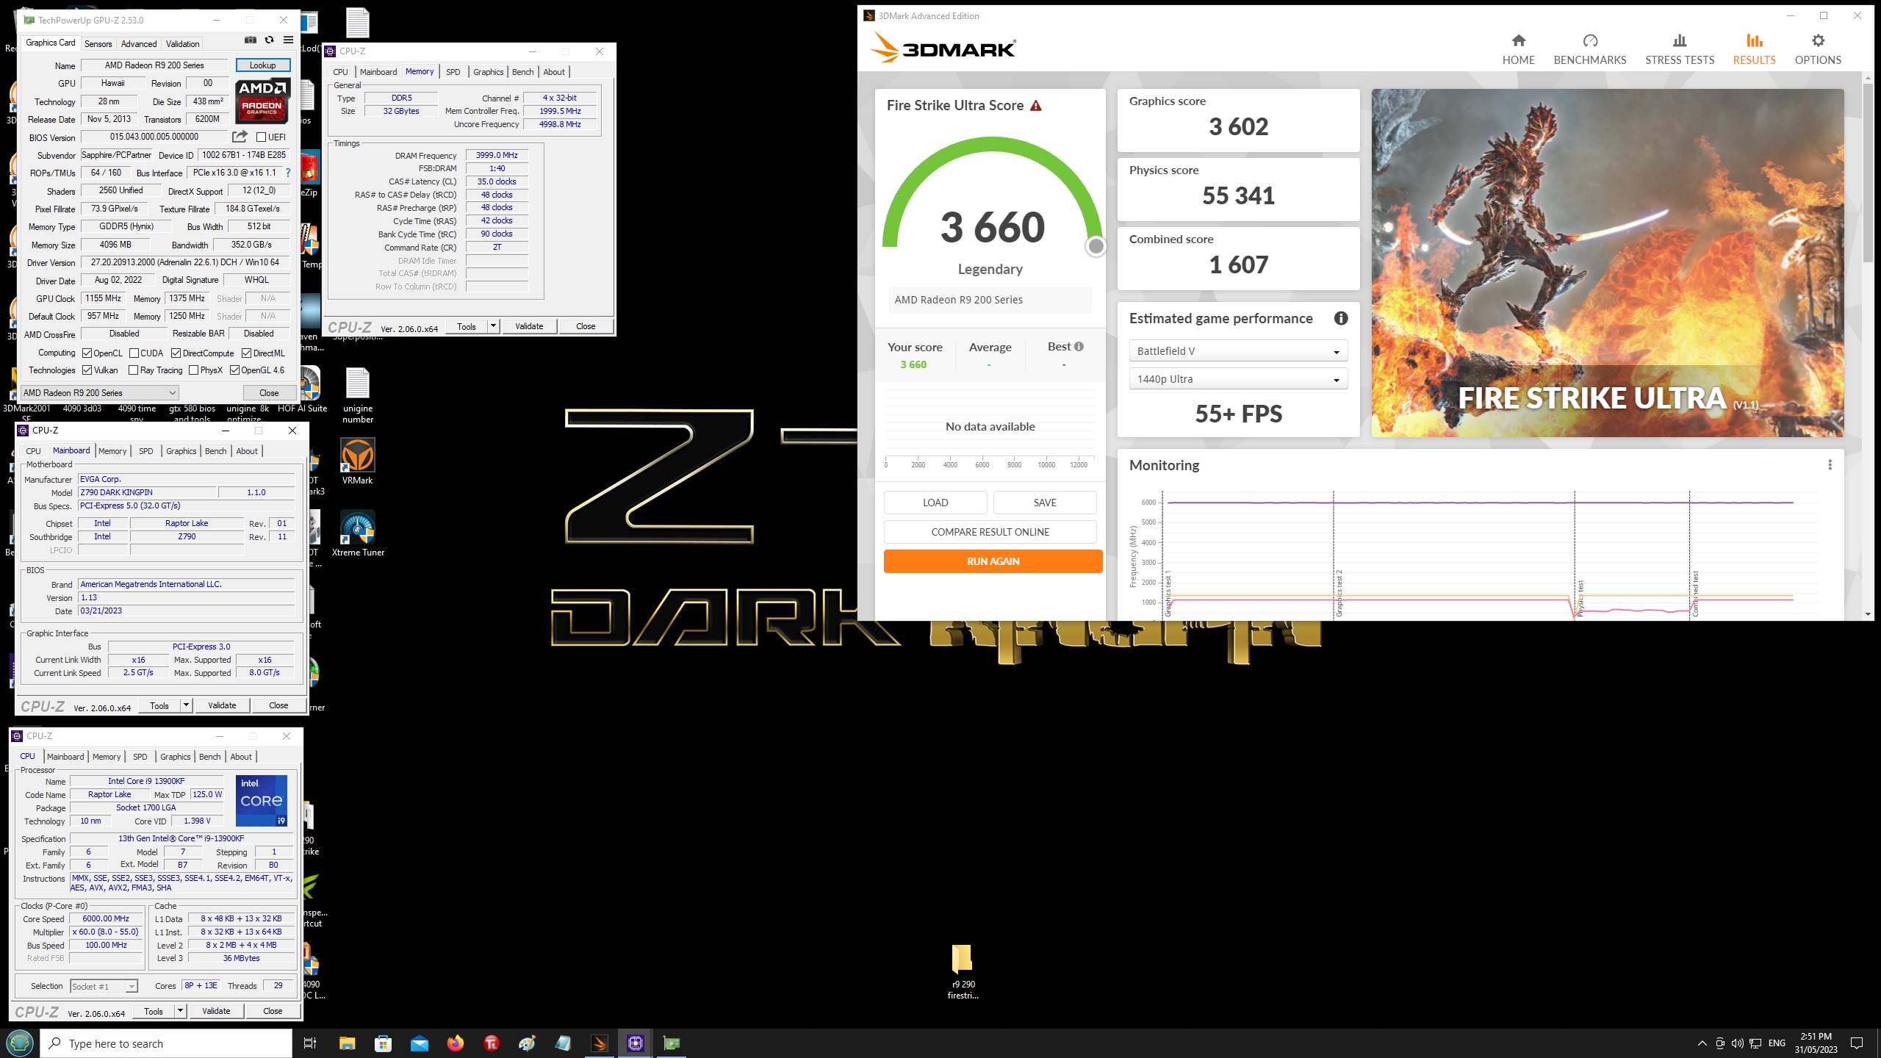Viewport: 1881px width, 1058px height.
Task: Click COMPARE RESULT ONLINE button
Action: click(x=990, y=532)
